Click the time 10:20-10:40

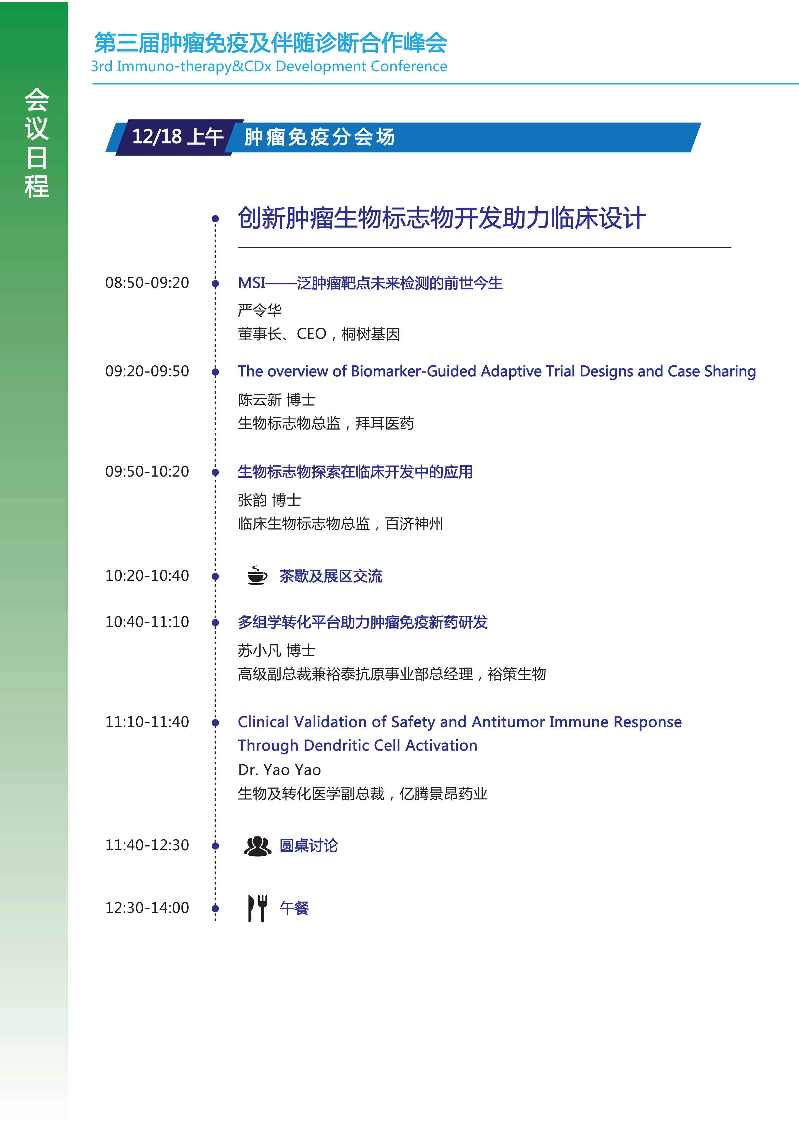click(x=147, y=576)
